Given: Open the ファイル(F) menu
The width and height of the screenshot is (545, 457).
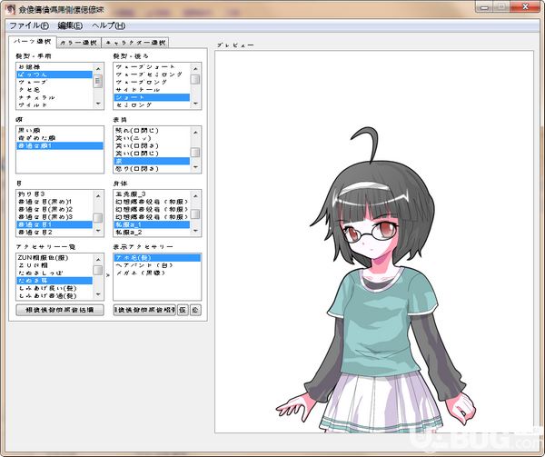Looking at the screenshot, I should pos(29,25).
